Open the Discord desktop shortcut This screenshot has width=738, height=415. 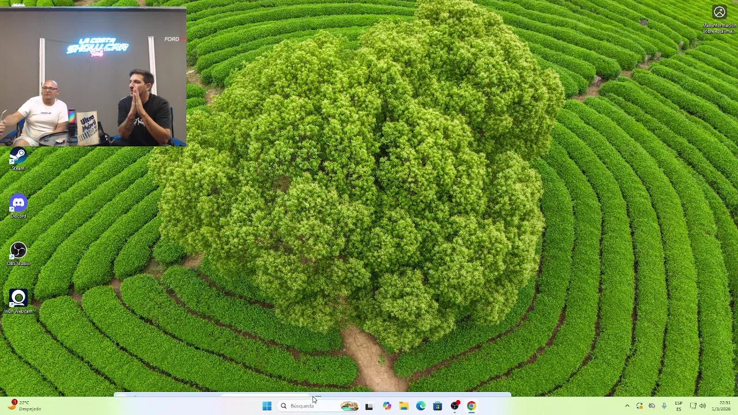pos(18,206)
